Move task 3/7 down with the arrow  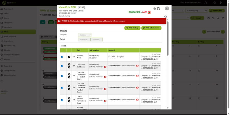pyautogui.click(x=69, y=77)
